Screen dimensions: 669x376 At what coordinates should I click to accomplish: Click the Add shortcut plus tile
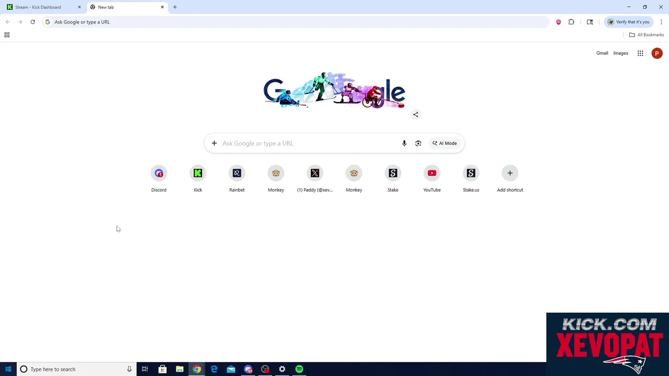[x=510, y=179]
